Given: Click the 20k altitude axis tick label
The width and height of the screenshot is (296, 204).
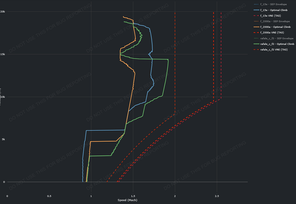Looking at the screenshot, I should pyautogui.click(x=2, y=12).
